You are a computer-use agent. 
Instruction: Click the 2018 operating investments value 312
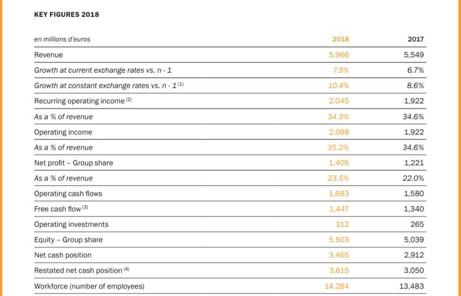(342, 224)
